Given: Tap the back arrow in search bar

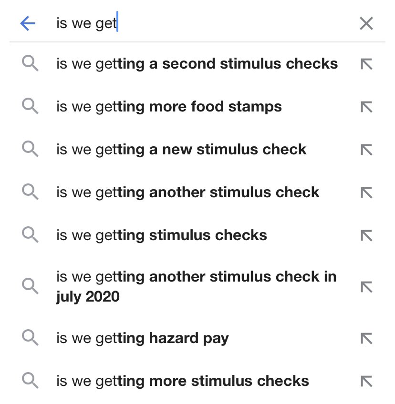Looking at the screenshot, I should [28, 23].
